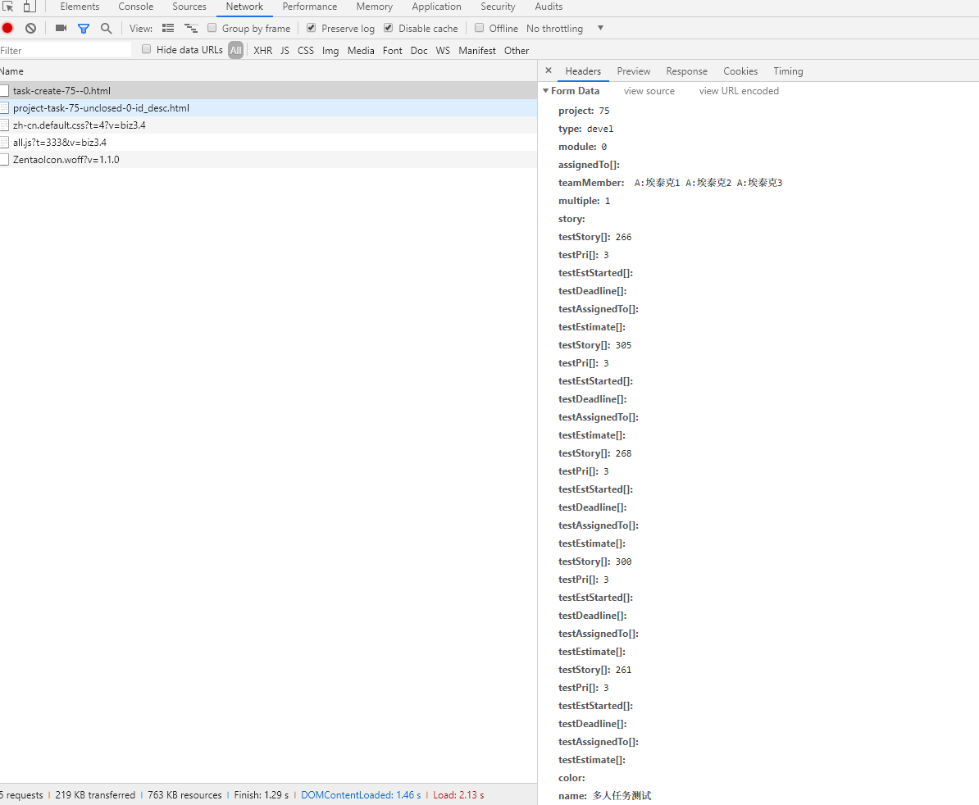Click the red record network log button
The width and height of the screenshot is (979, 805).
pos(7,28)
